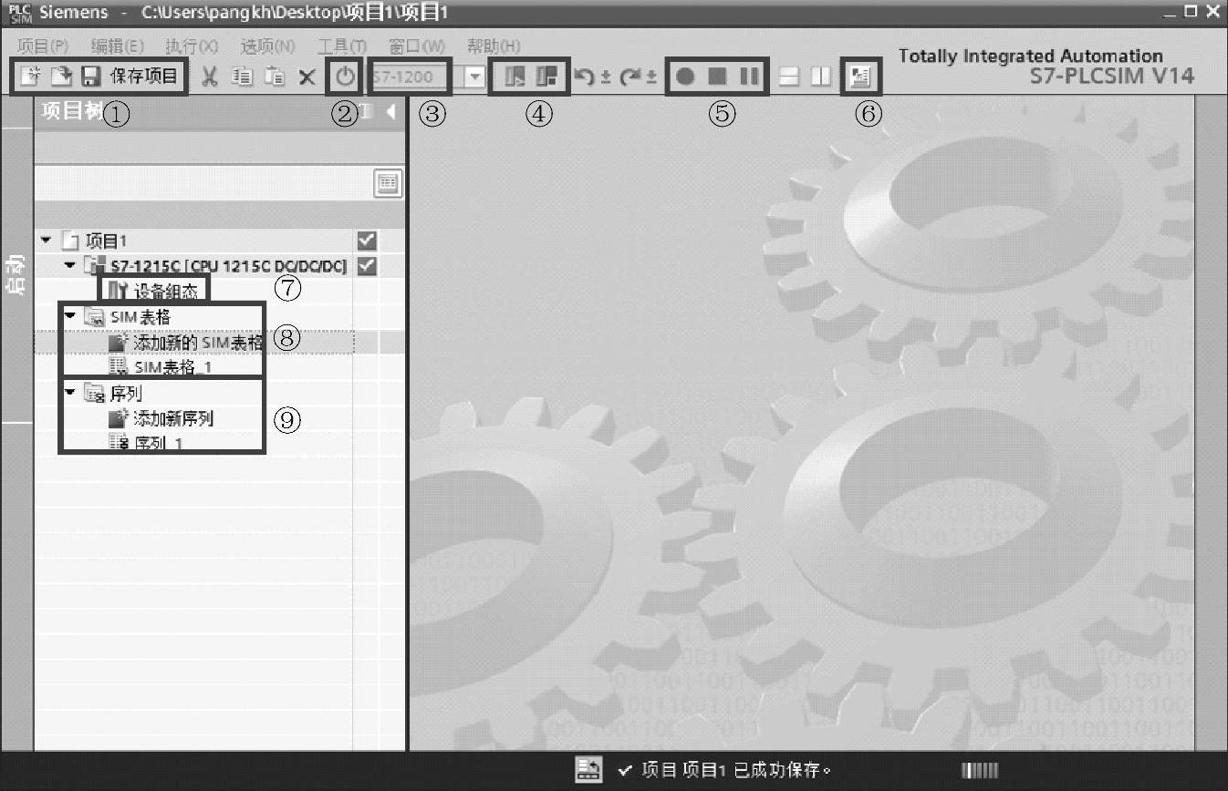Stop the recording with square button
Image resolution: width=1228 pixels, height=791 pixels.
tap(717, 77)
